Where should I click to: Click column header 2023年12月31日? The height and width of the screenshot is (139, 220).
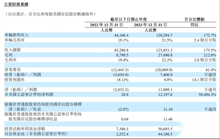[x=150, y=25]
